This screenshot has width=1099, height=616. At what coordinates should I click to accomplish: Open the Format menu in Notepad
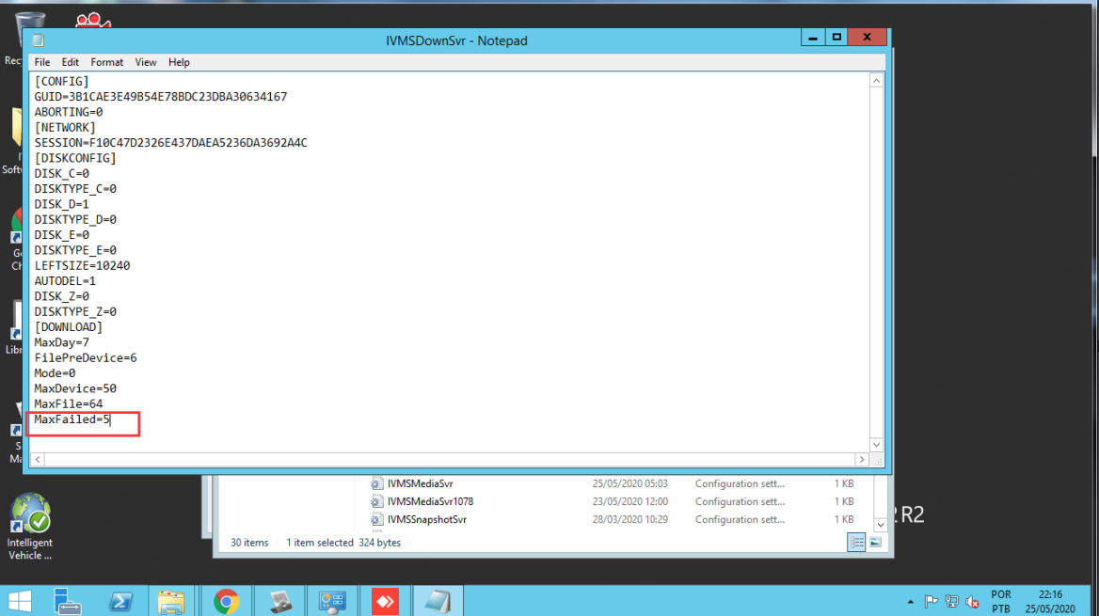106,62
